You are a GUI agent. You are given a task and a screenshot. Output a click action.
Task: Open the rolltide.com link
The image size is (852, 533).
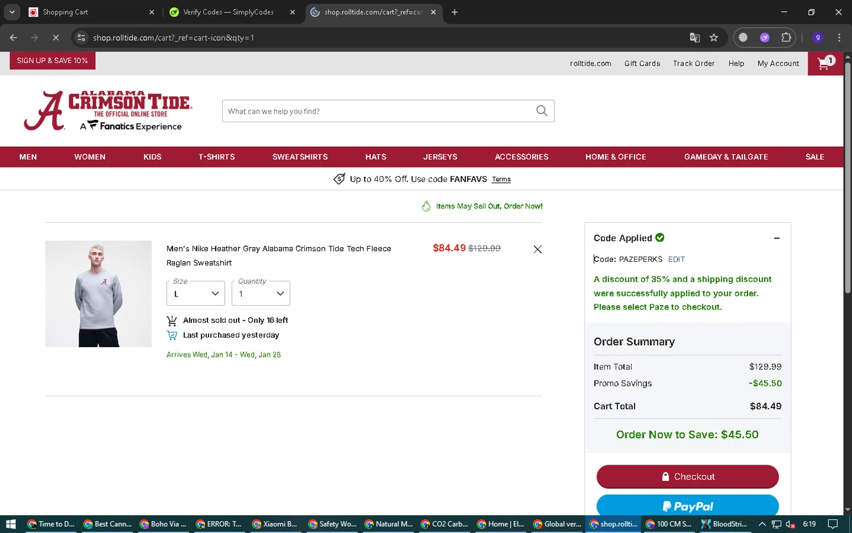click(591, 64)
